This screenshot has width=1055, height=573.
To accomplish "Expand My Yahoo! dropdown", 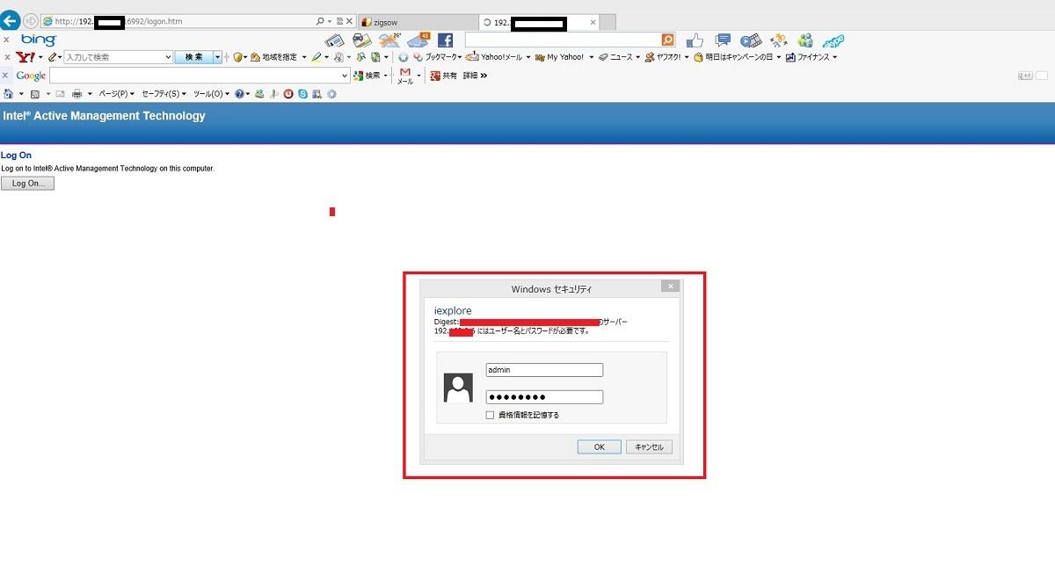I will (x=591, y=57).
